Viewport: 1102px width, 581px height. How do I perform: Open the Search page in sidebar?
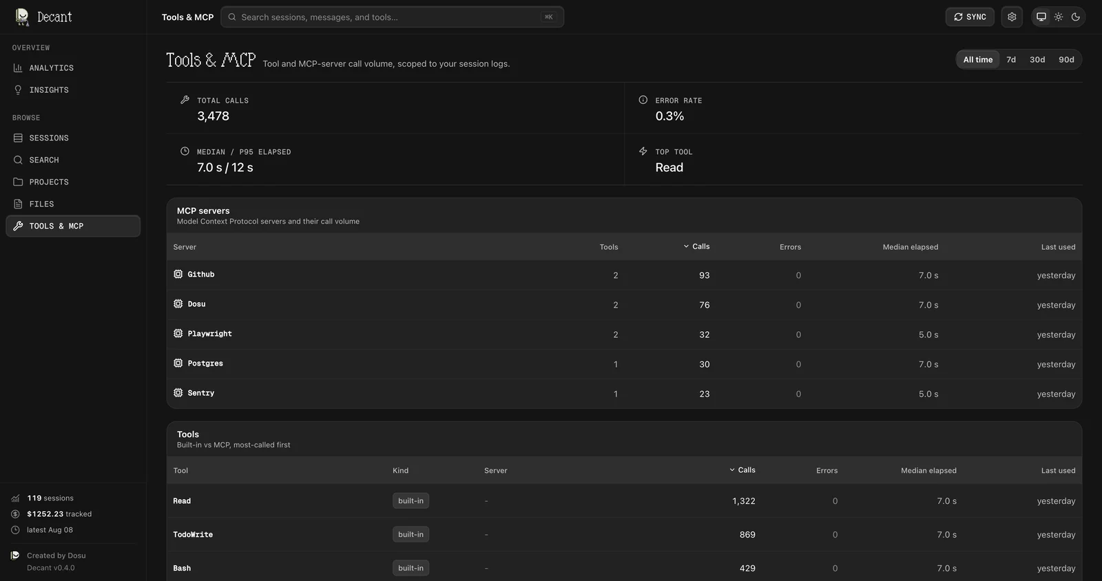click(73, 160)
